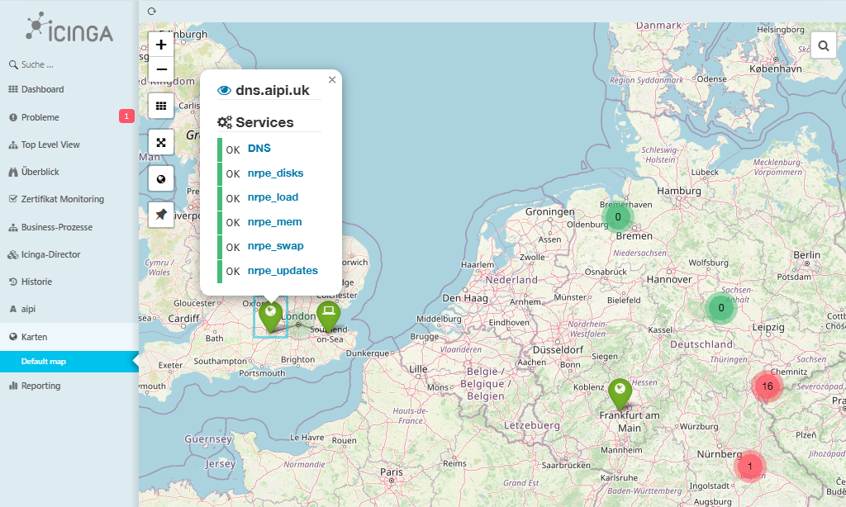846x507 pixels.
Task: Click green cluster 0 near Bremerhaven
Action: point(618,217)
